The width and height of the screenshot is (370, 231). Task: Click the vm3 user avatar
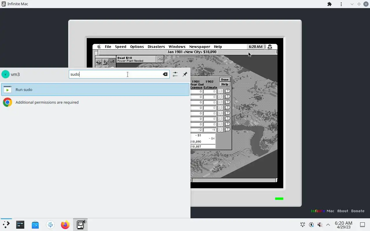pos(5,74)
